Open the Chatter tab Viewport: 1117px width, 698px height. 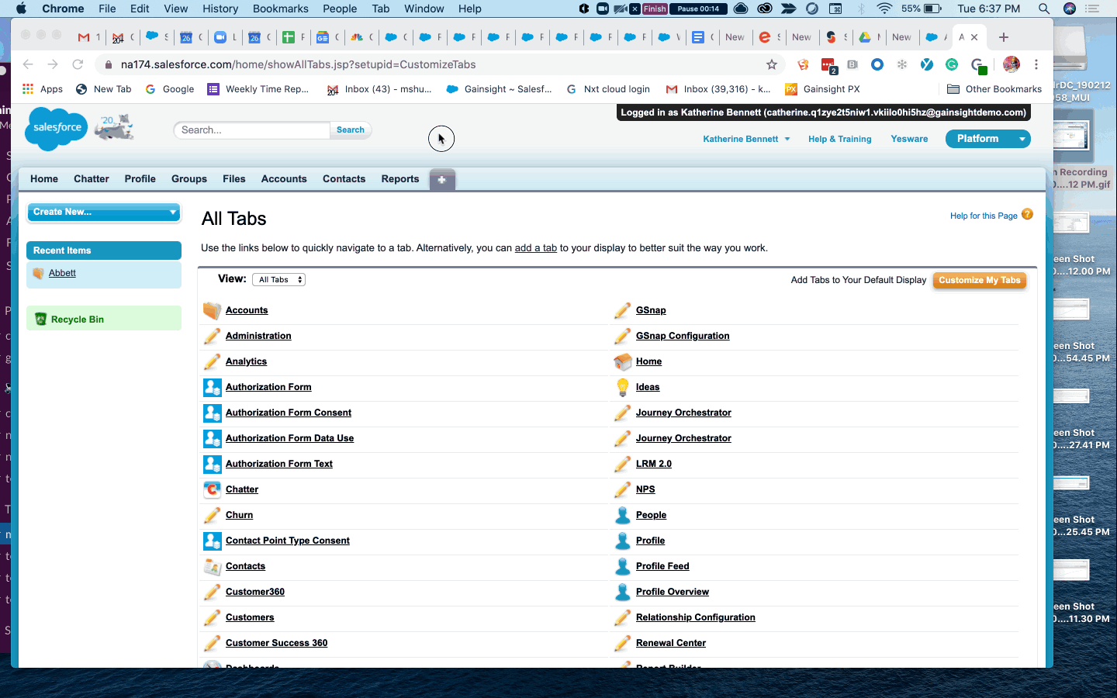pos(92,179)
